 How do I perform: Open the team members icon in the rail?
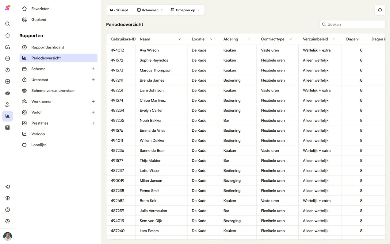click(x=8, y=93)
